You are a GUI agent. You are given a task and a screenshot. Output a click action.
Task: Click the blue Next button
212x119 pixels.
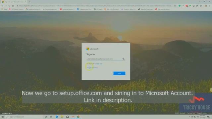pos(119,73)
